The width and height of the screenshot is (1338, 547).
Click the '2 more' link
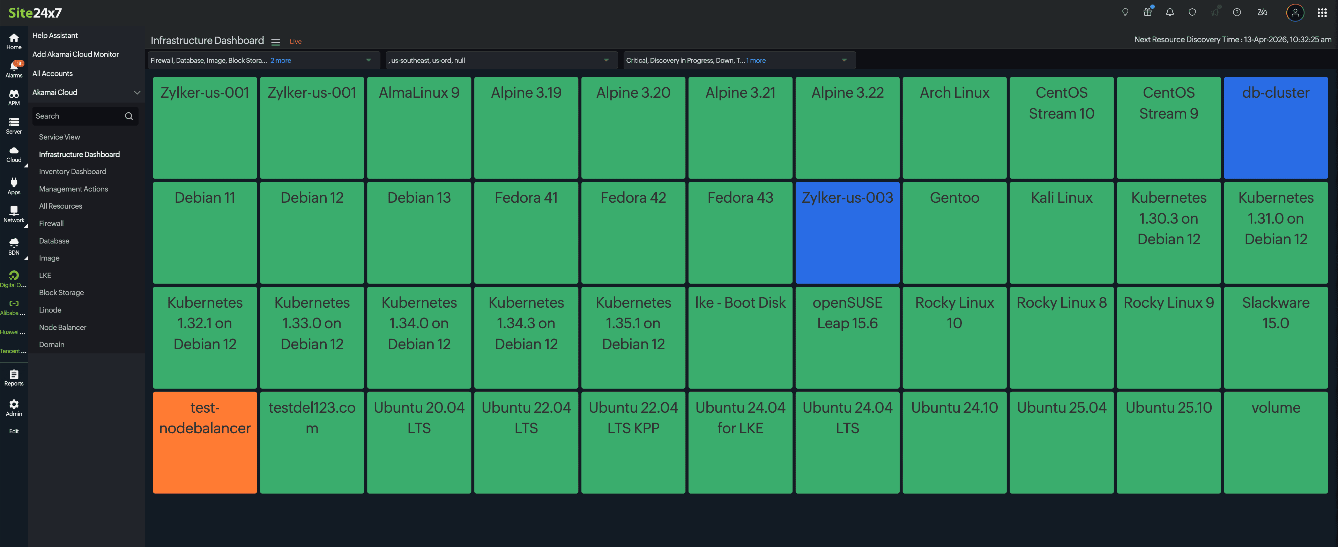click(281, 60)
